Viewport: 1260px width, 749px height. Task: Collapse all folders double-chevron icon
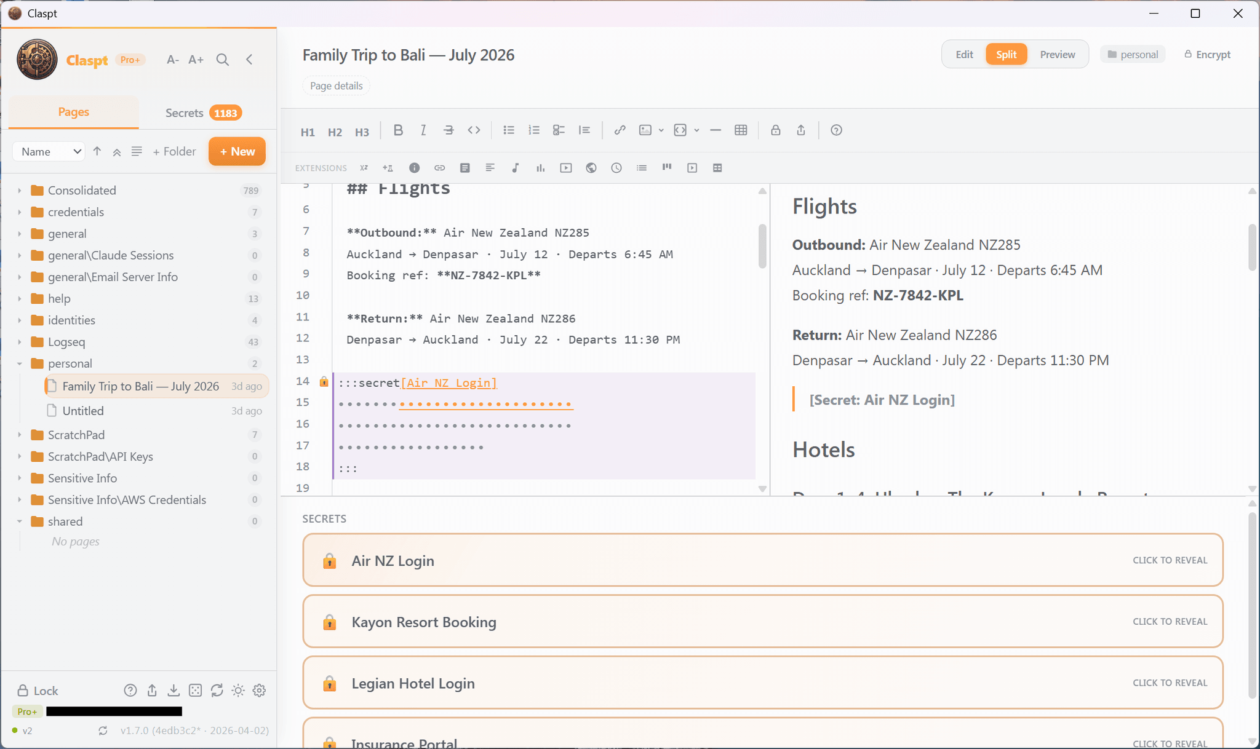click(x=117, y=151)
